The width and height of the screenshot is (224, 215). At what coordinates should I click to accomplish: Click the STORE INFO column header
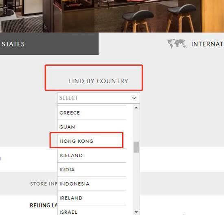coord(44,184)
